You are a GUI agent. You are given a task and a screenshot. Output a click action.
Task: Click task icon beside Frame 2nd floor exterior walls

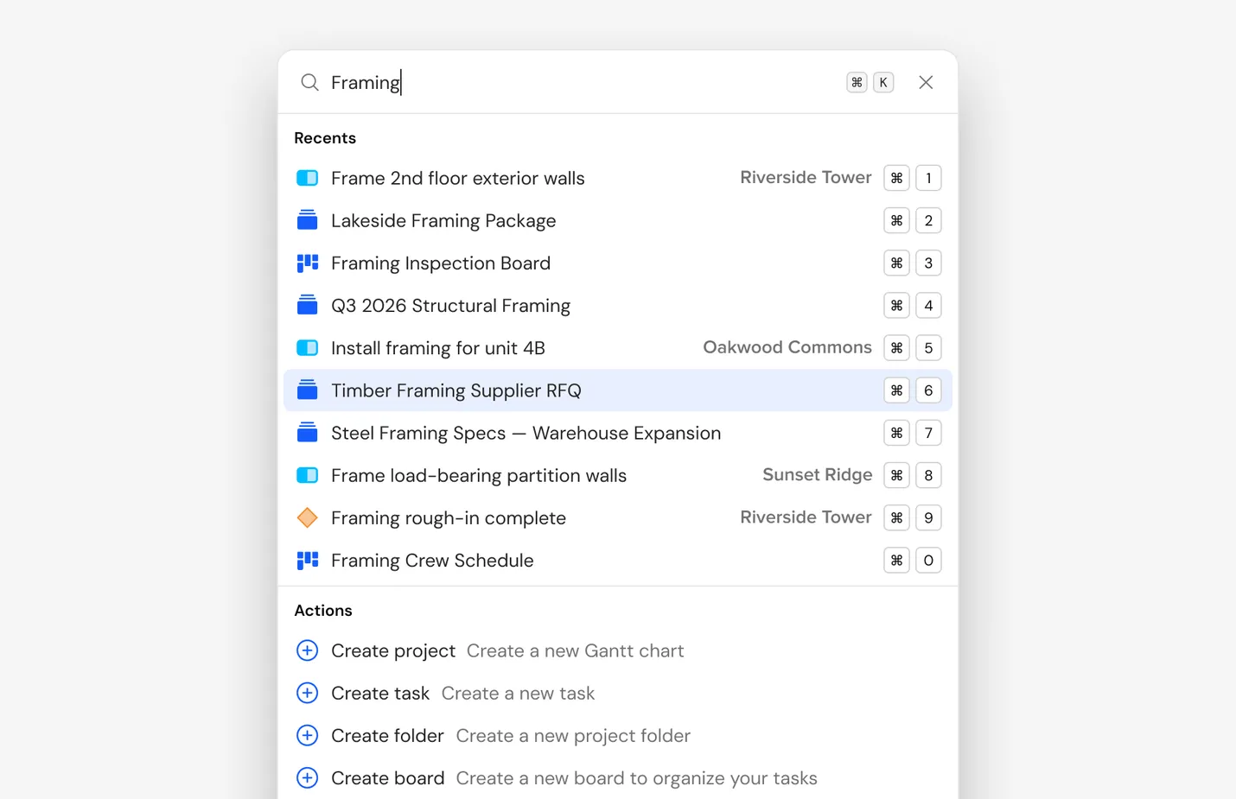(308, 178)
